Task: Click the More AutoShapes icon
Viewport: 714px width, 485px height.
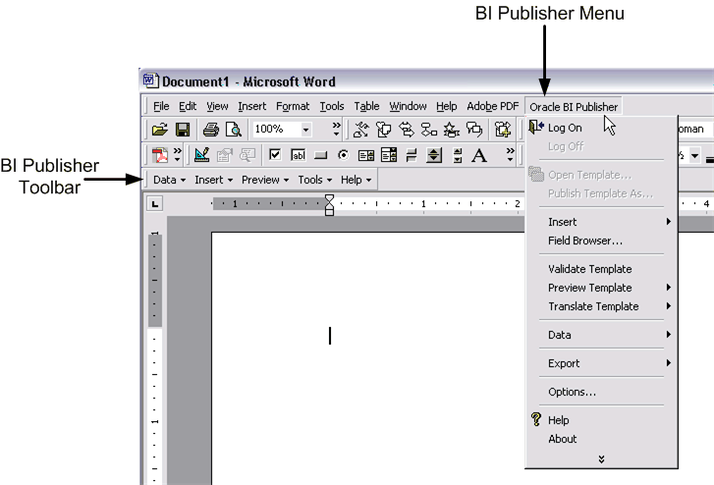Action: (x=503, y=130)
